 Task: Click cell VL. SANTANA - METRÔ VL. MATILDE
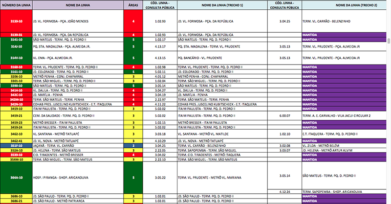pos(222,134)
